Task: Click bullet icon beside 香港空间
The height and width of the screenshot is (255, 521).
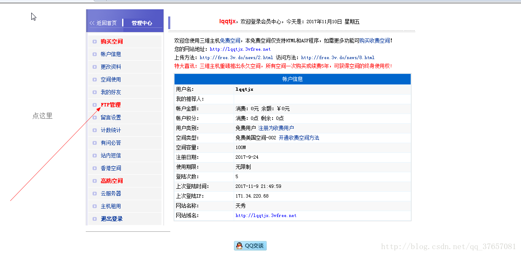Action: (95, 168)
